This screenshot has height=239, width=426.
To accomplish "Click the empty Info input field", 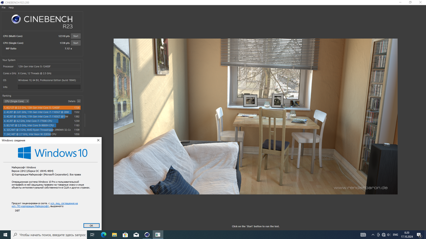I will 49,87.
